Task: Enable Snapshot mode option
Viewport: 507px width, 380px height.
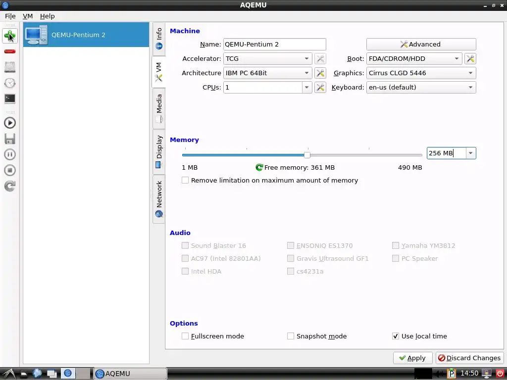Action: (x=290, y=336)
